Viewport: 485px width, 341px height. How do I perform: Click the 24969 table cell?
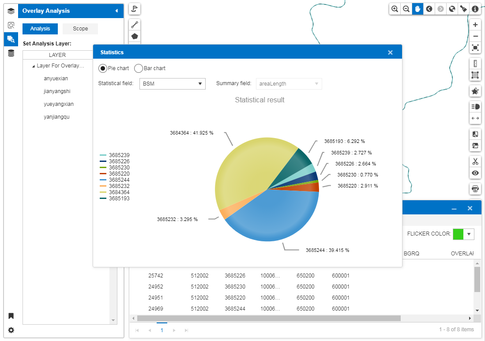coord(156,308)
